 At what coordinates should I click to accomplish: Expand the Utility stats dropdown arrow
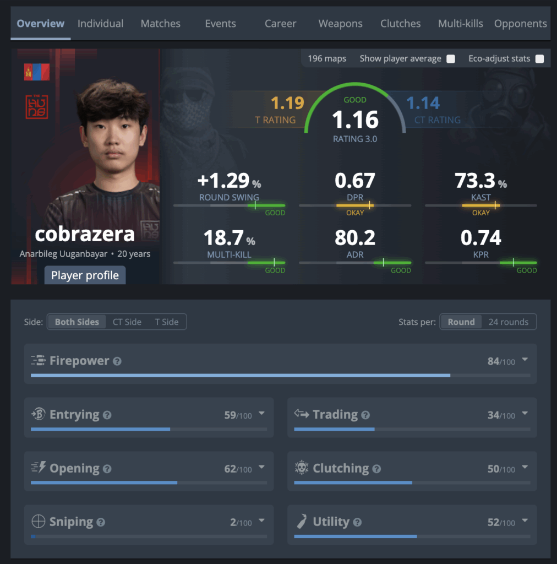coord(525,520)
